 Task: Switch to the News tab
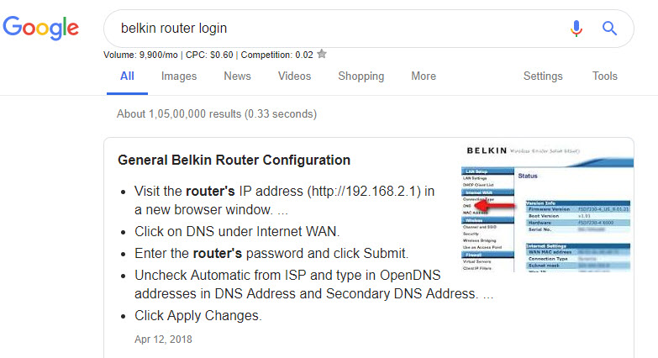(x=237, y=76)
